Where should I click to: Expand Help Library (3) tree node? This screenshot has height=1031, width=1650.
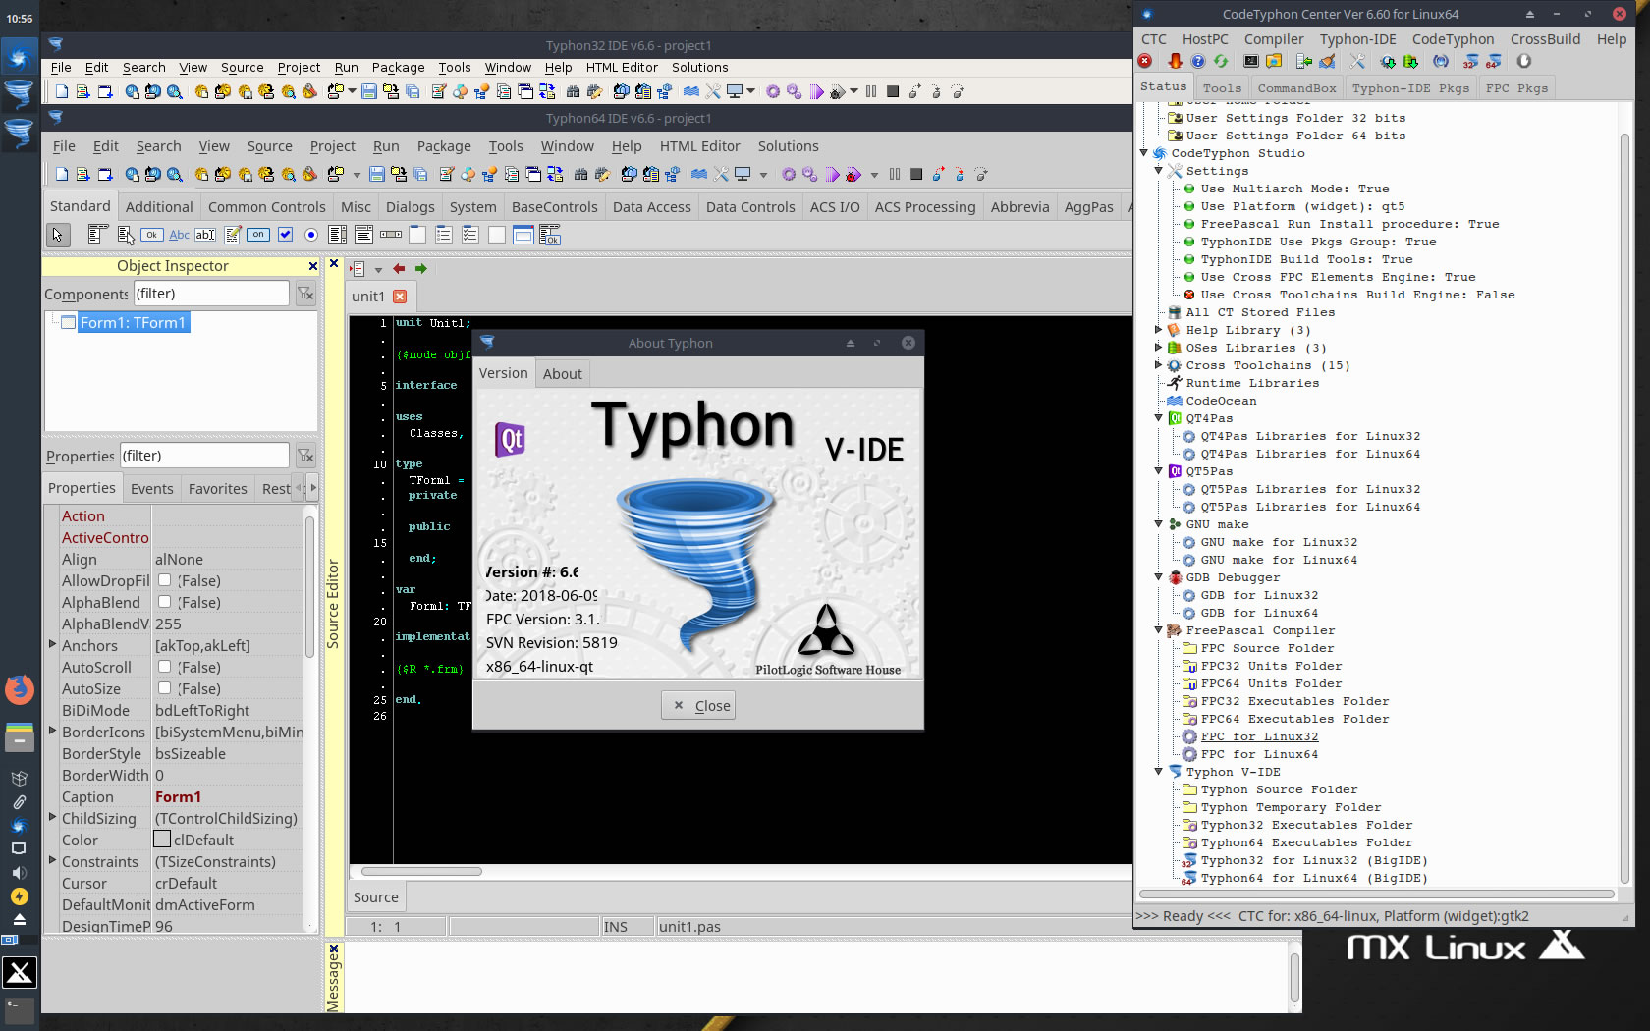(1159, 330)
